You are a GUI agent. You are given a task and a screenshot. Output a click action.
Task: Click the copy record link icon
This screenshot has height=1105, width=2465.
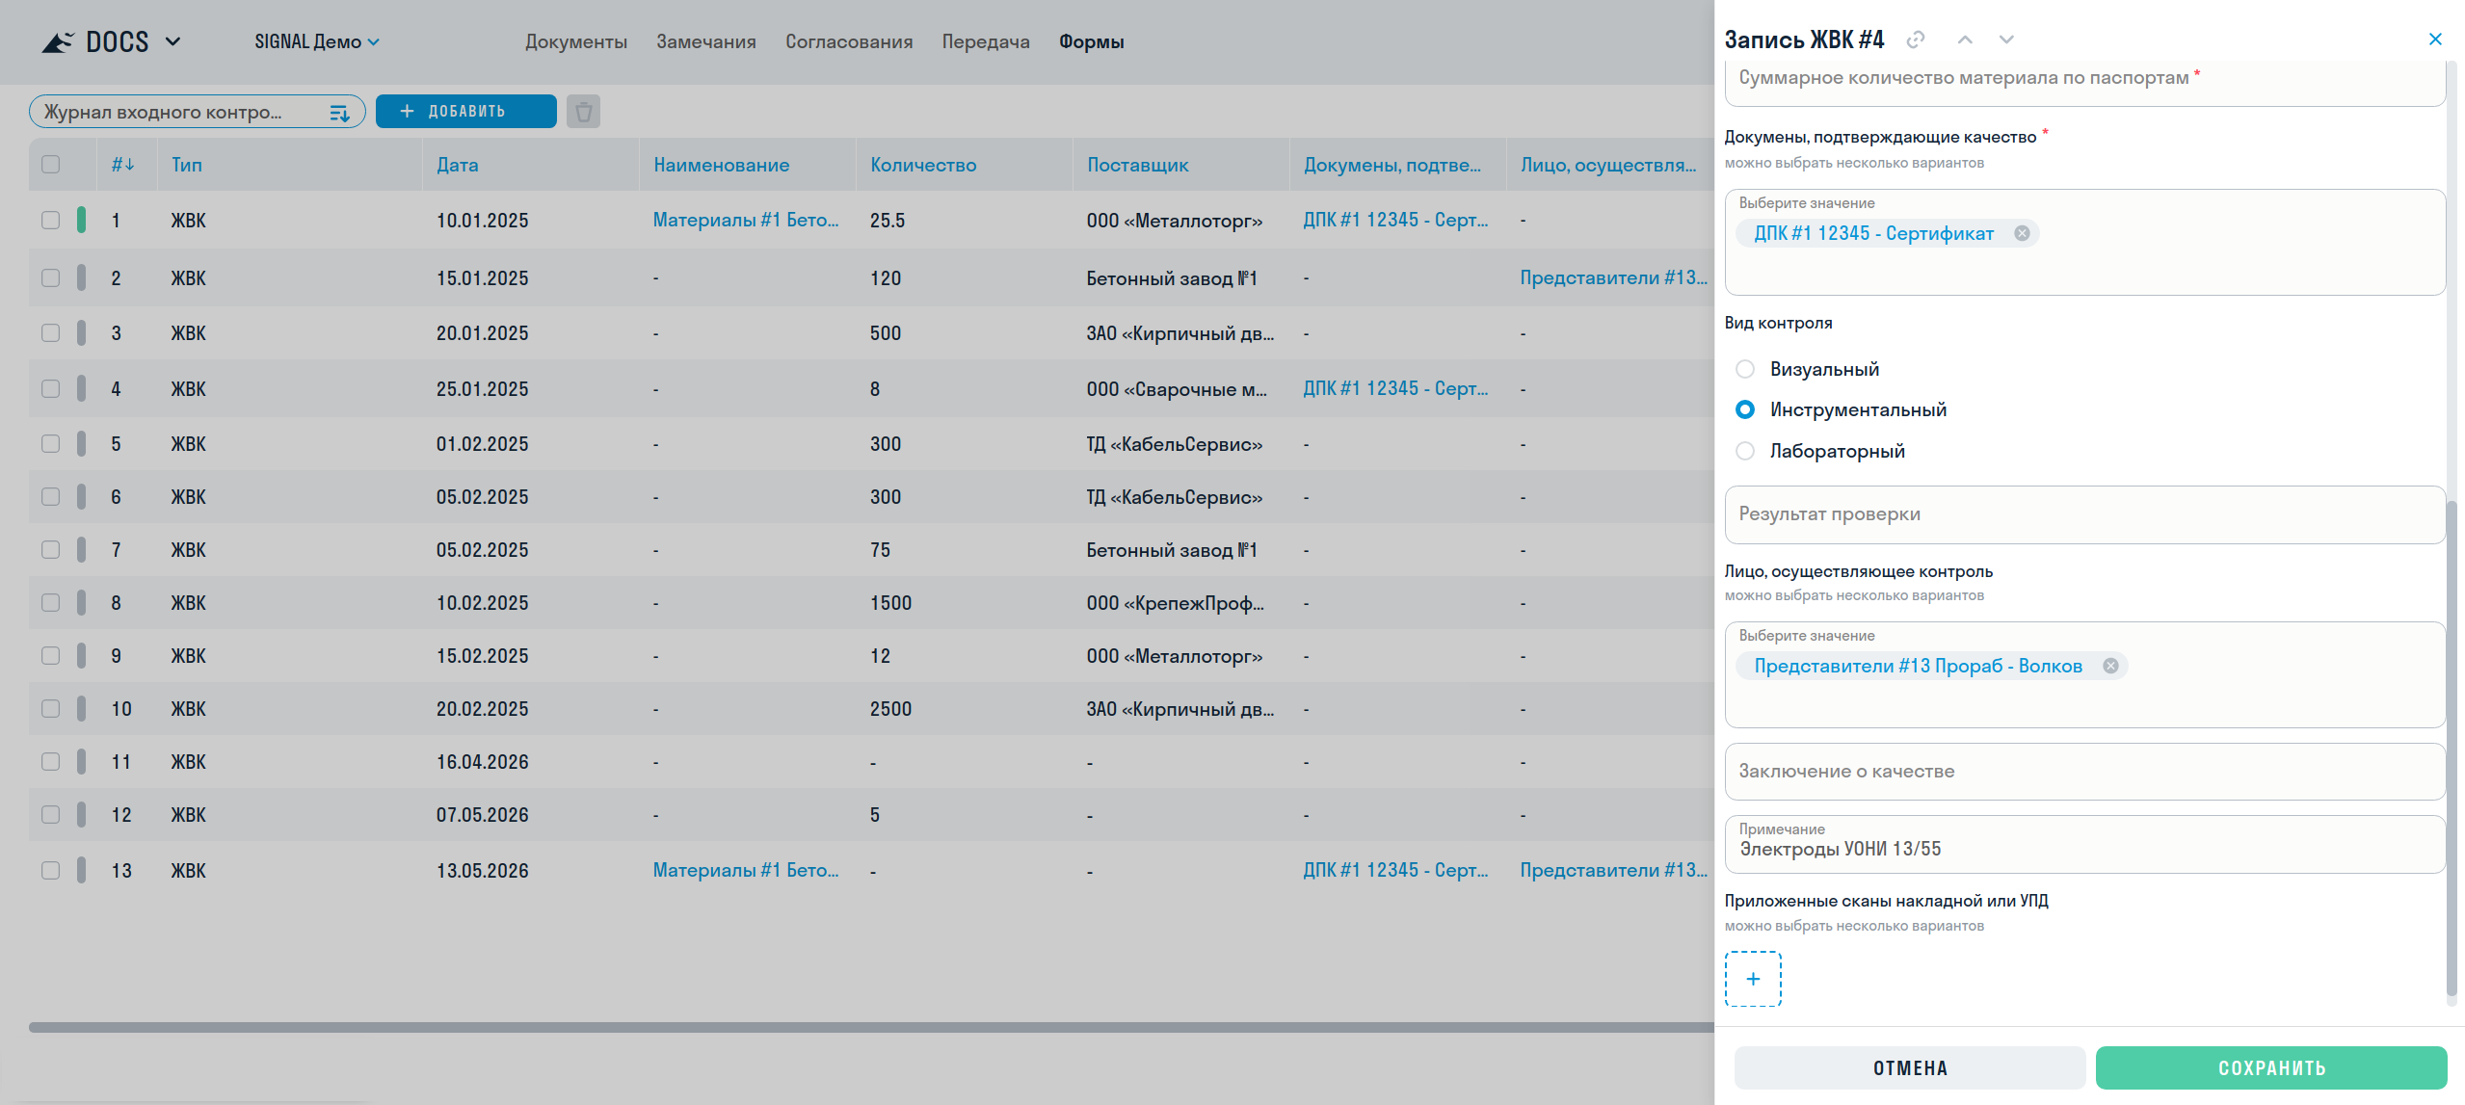[x=1916, y=39]
